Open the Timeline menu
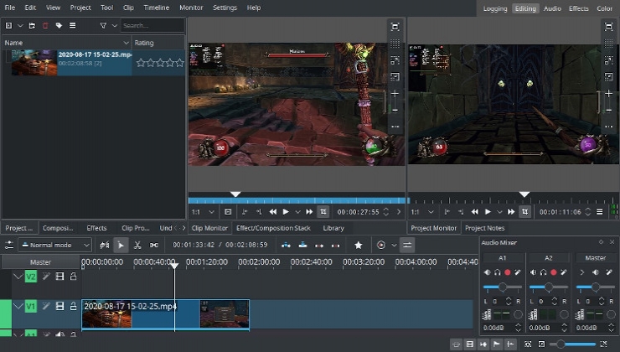Viewport: 620px width, 352px height. 156,8
